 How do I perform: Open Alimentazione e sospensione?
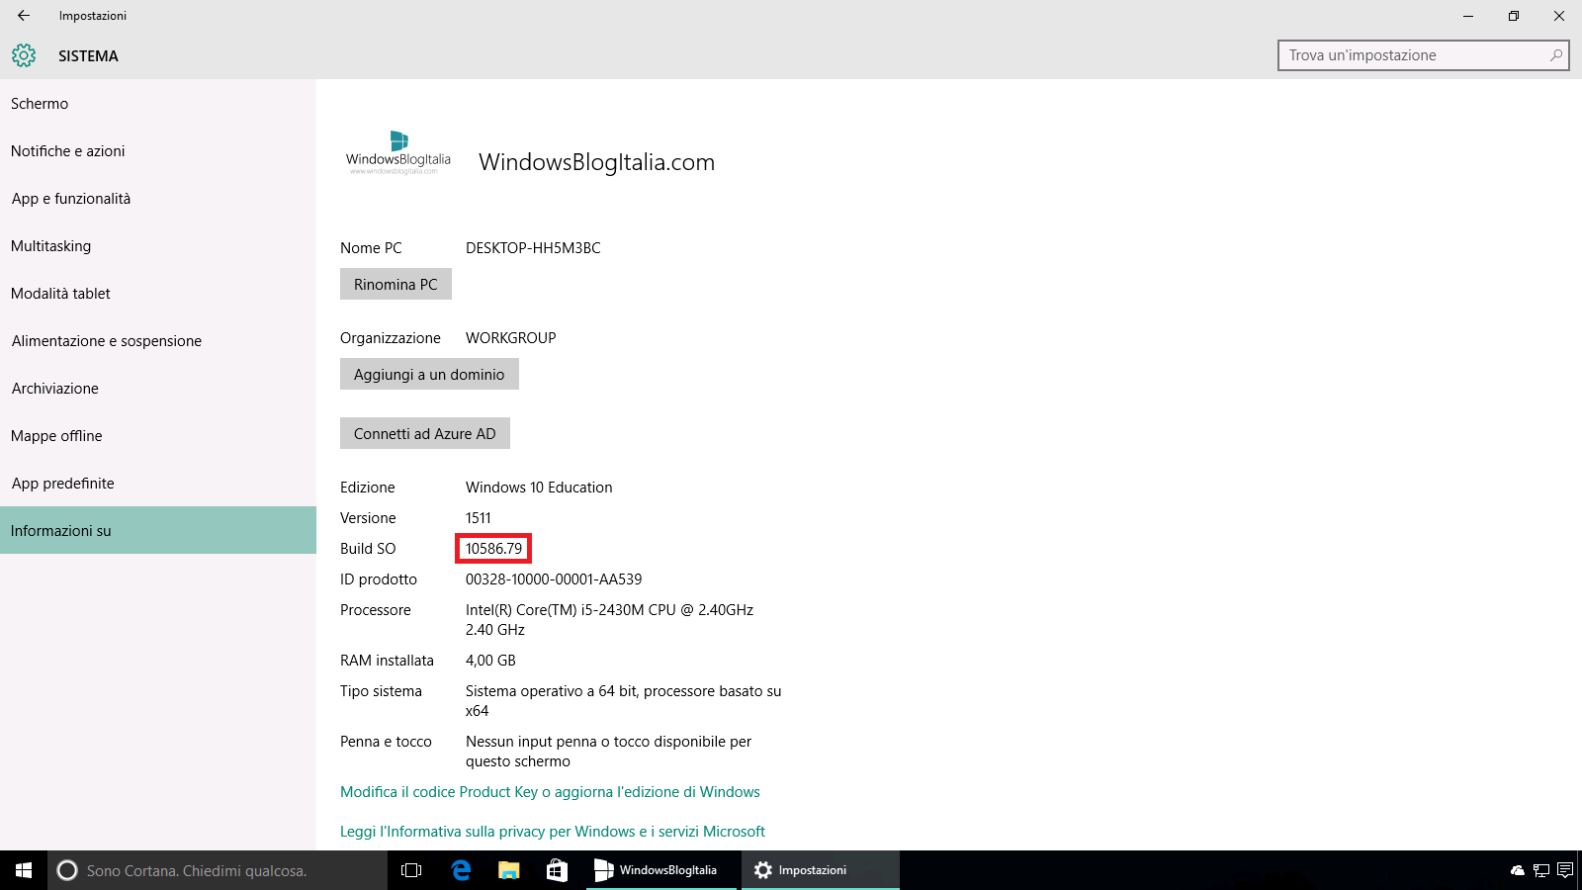point(158,341)
